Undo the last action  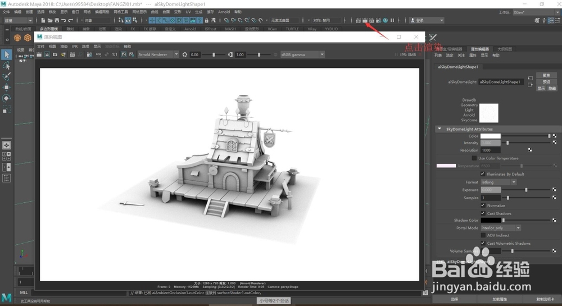tap(64, 20)
